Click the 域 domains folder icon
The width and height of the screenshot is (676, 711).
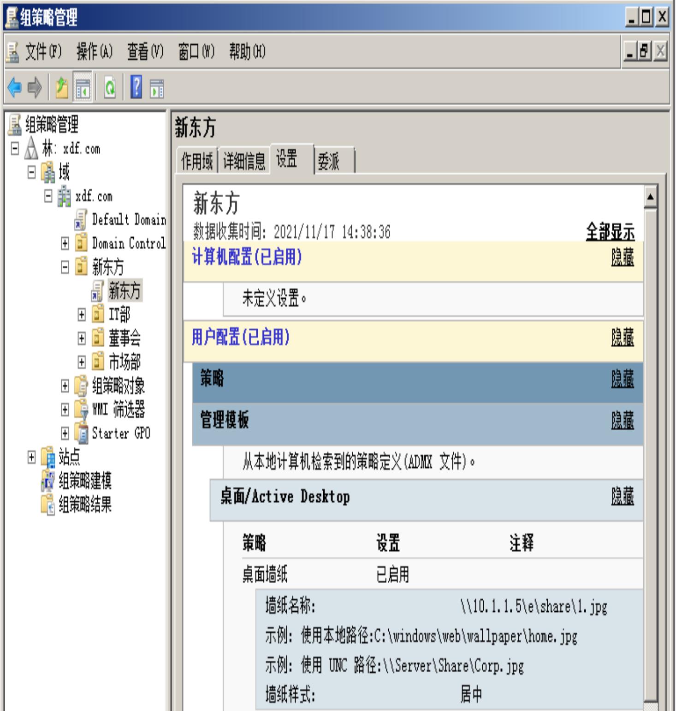48,172
